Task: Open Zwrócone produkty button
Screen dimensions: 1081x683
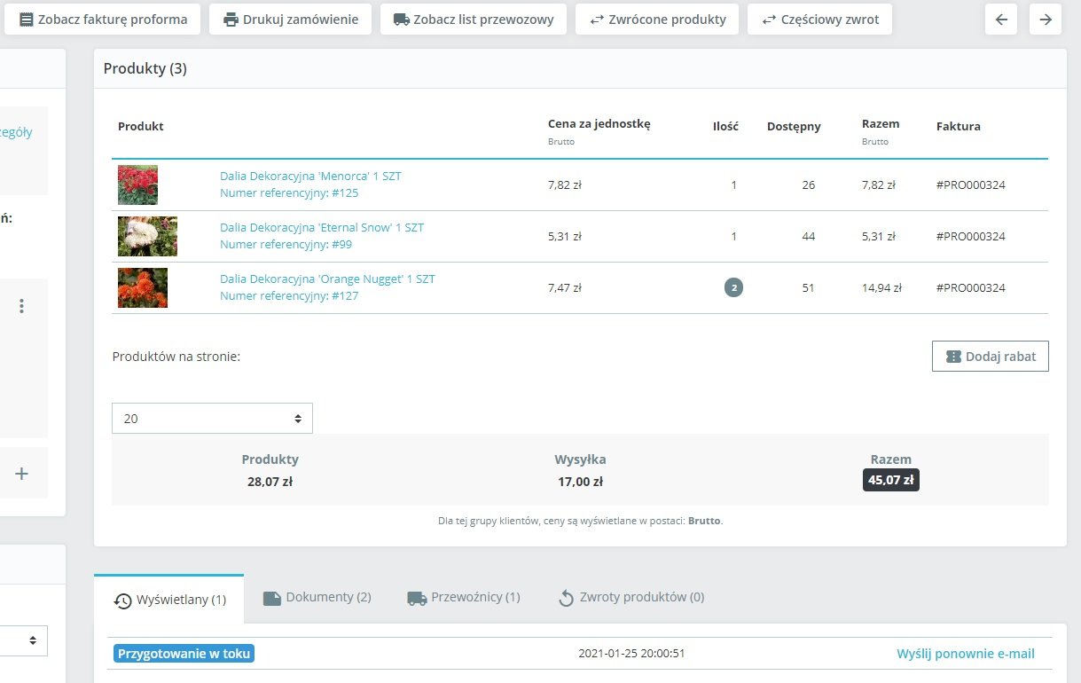Action: [657, 19]
